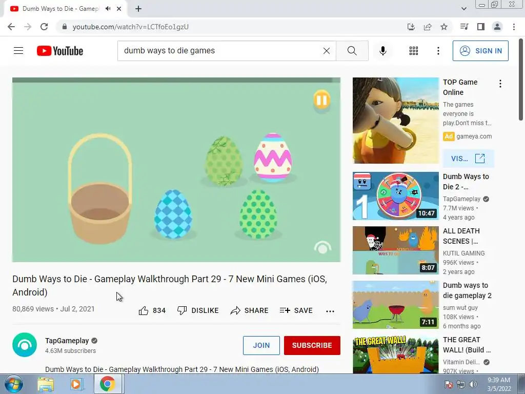Click the address bar URL
This screenshot has width=525, height=394.
[x=131, y=27]
